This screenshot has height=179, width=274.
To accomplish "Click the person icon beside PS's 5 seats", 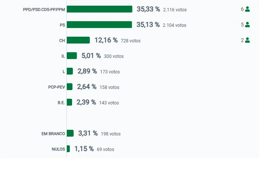I will click(x=247, y=25).
